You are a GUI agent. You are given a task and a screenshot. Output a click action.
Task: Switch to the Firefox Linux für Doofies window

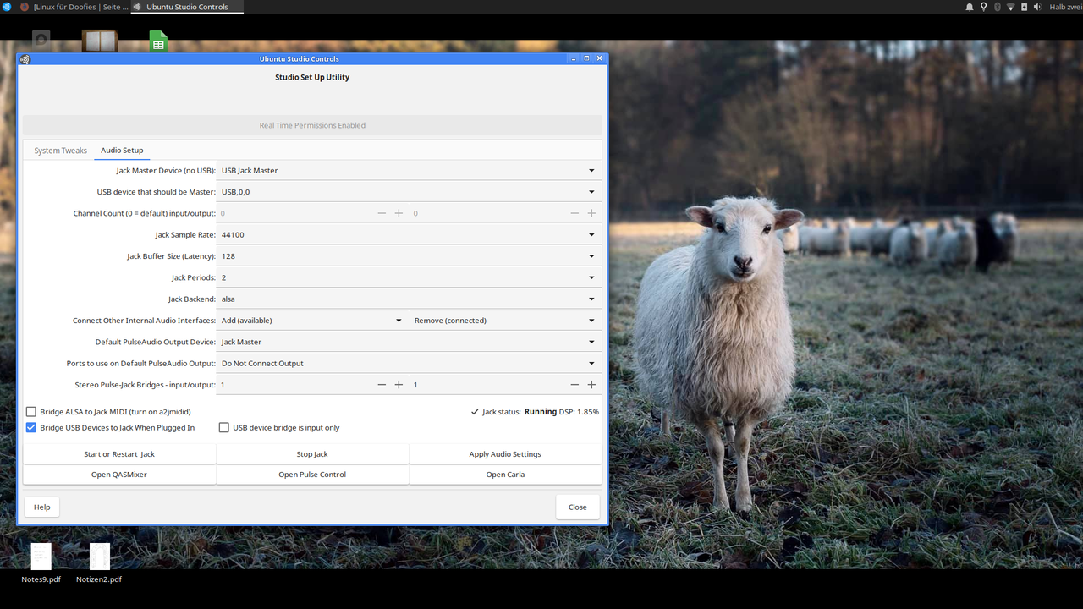(x=74, y=6)
